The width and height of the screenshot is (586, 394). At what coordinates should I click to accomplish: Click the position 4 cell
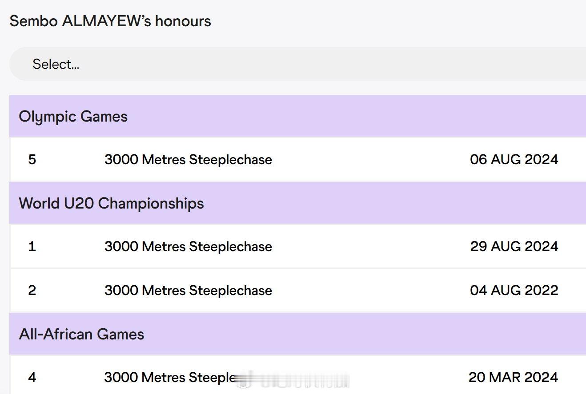[32, 377]
